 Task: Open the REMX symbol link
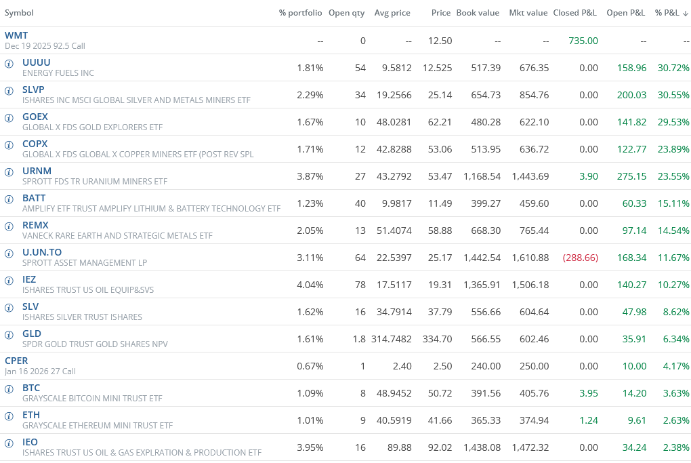tap(35, 225)
